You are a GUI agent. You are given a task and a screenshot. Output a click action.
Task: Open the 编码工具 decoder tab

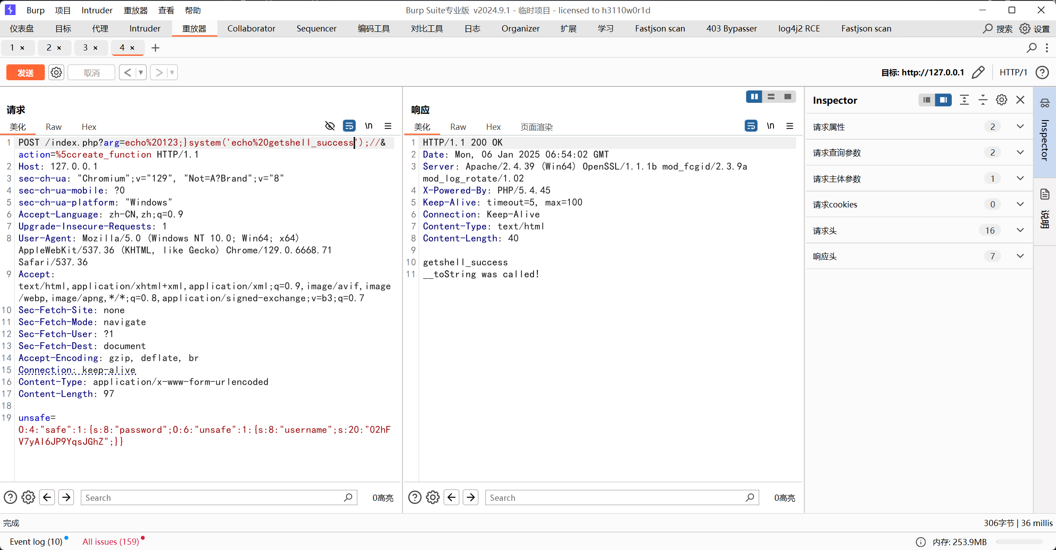pos(373,29)
